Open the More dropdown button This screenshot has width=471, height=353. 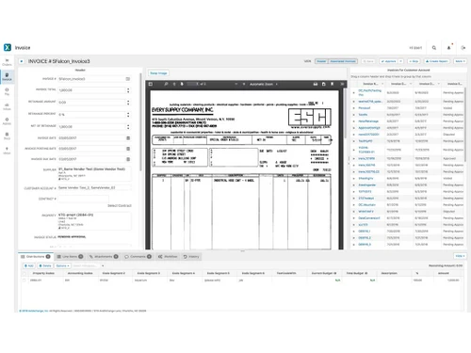(x=460, y=61)
